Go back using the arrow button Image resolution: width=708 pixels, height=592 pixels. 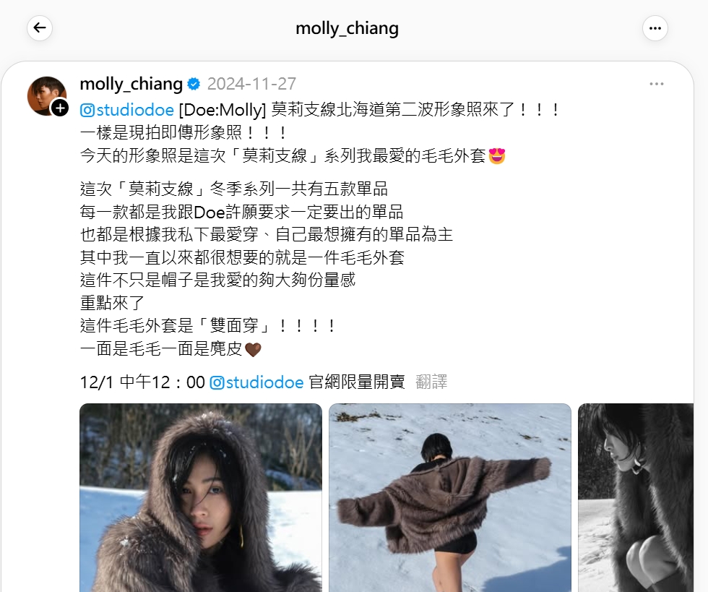pos(40,28)
